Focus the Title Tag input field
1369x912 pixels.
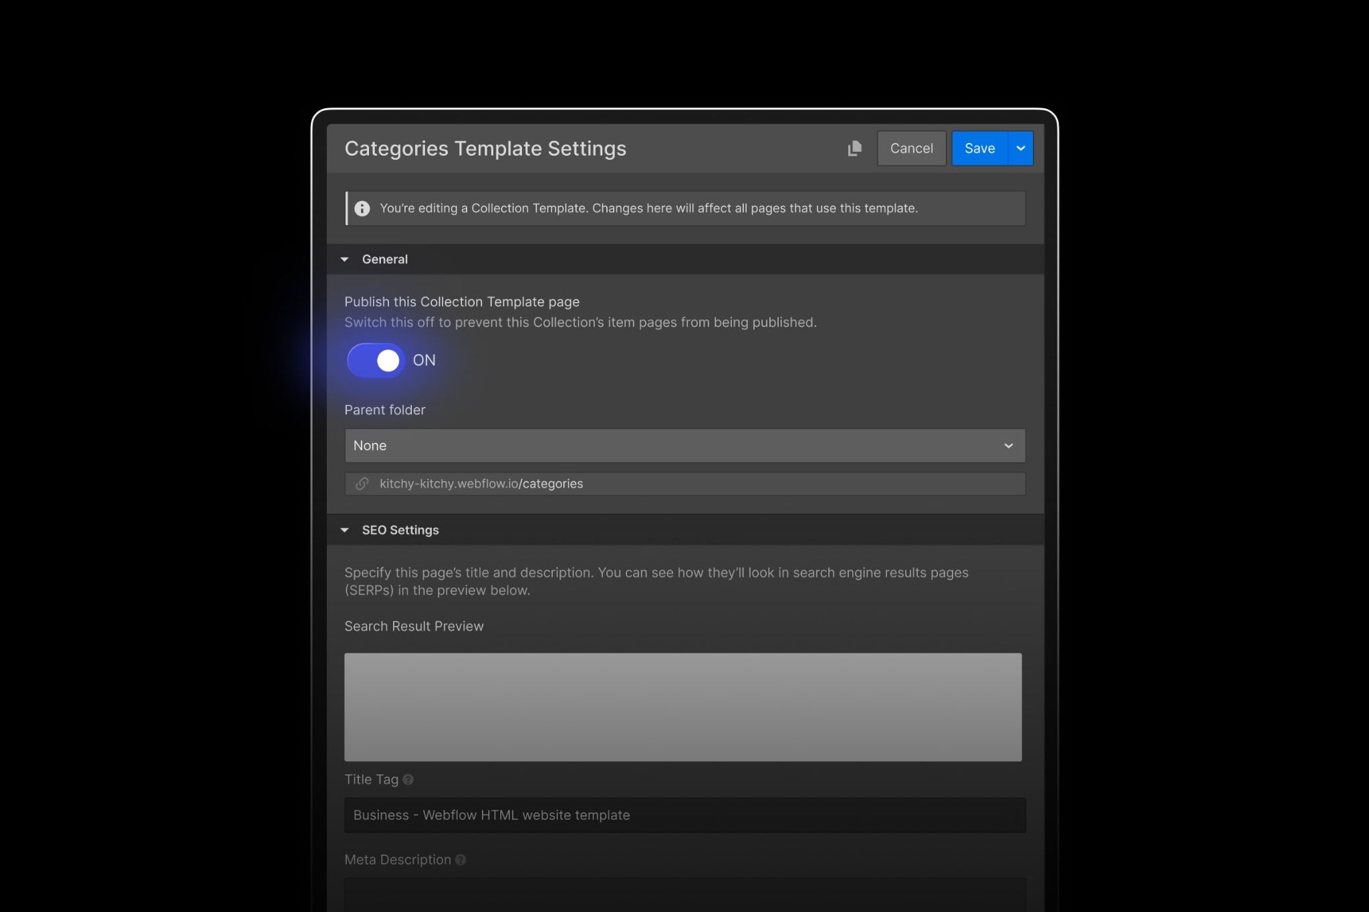[x=684, y=815]
